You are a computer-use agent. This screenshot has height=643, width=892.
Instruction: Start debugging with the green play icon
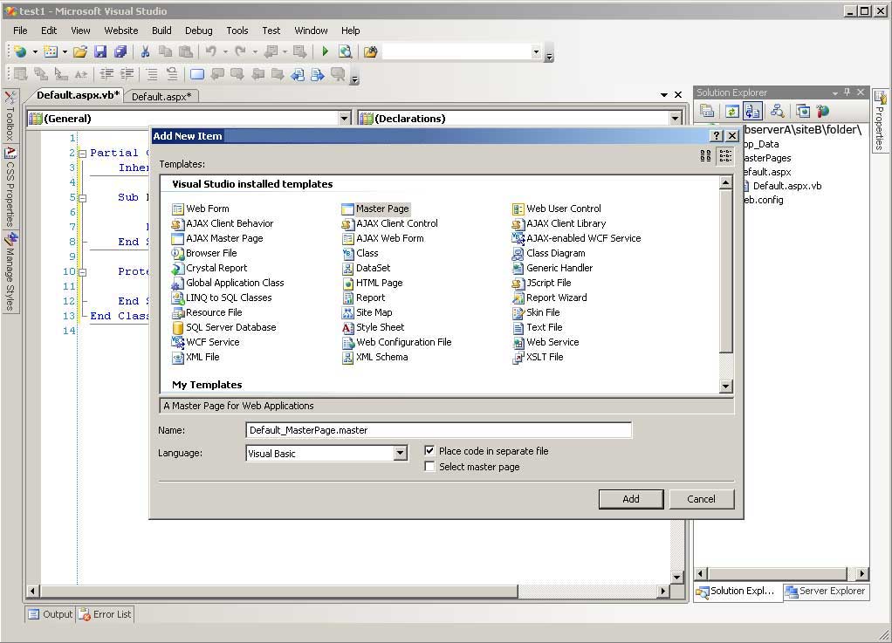tap(325, 51)
